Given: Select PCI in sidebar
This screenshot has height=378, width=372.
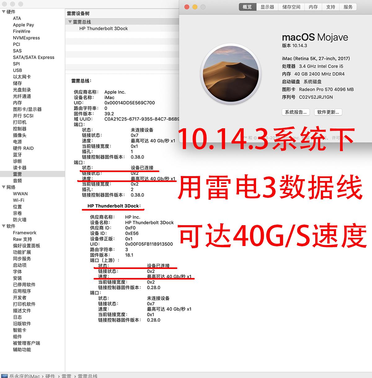Looking at the screenshot, I should pos(16,44).
